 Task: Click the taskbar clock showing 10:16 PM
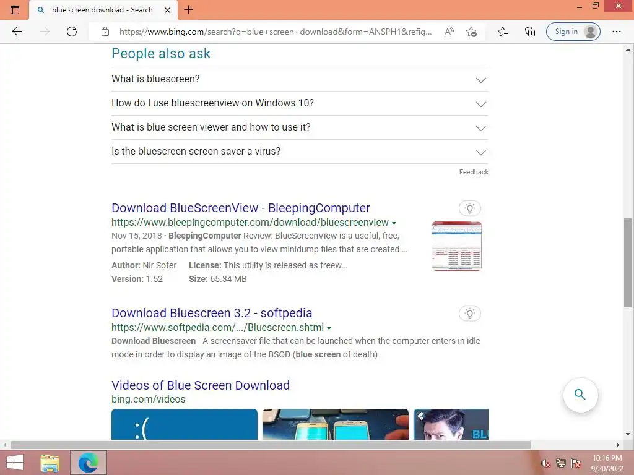(x=607, y=463)
